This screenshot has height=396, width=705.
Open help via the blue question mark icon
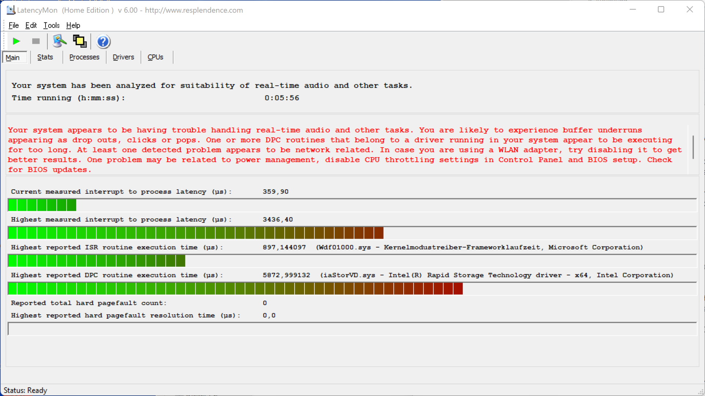[103, 42]
